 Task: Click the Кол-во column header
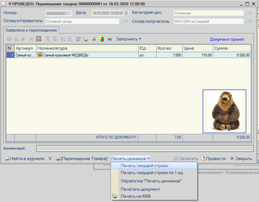169,48
